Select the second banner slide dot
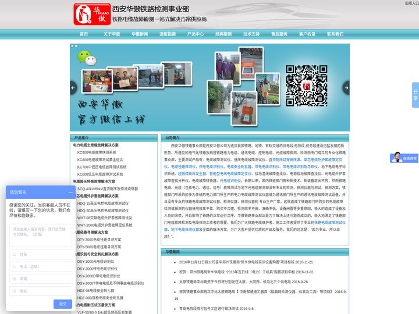 (x=76, y=46)
